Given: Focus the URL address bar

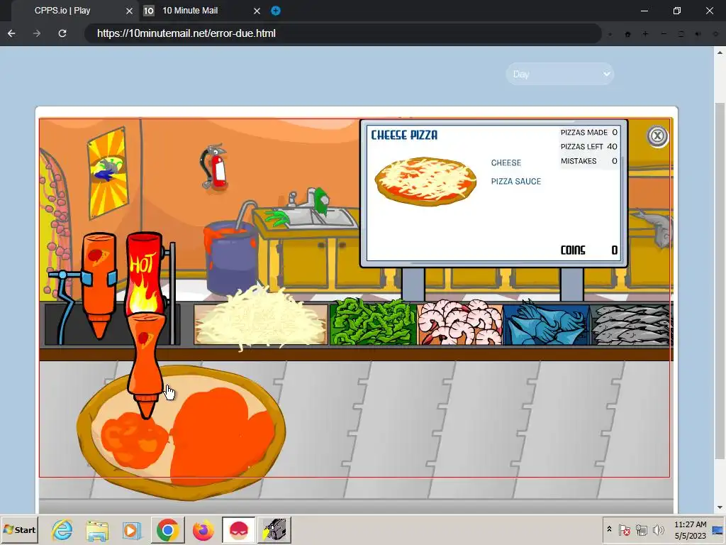Looking at the screenshot, I should [x=342, y=33].
